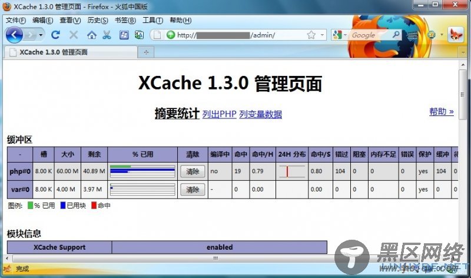This screenshot has width=471, height=278.
Task: Bookmark this page with the star icon
Action: point(311,35)
